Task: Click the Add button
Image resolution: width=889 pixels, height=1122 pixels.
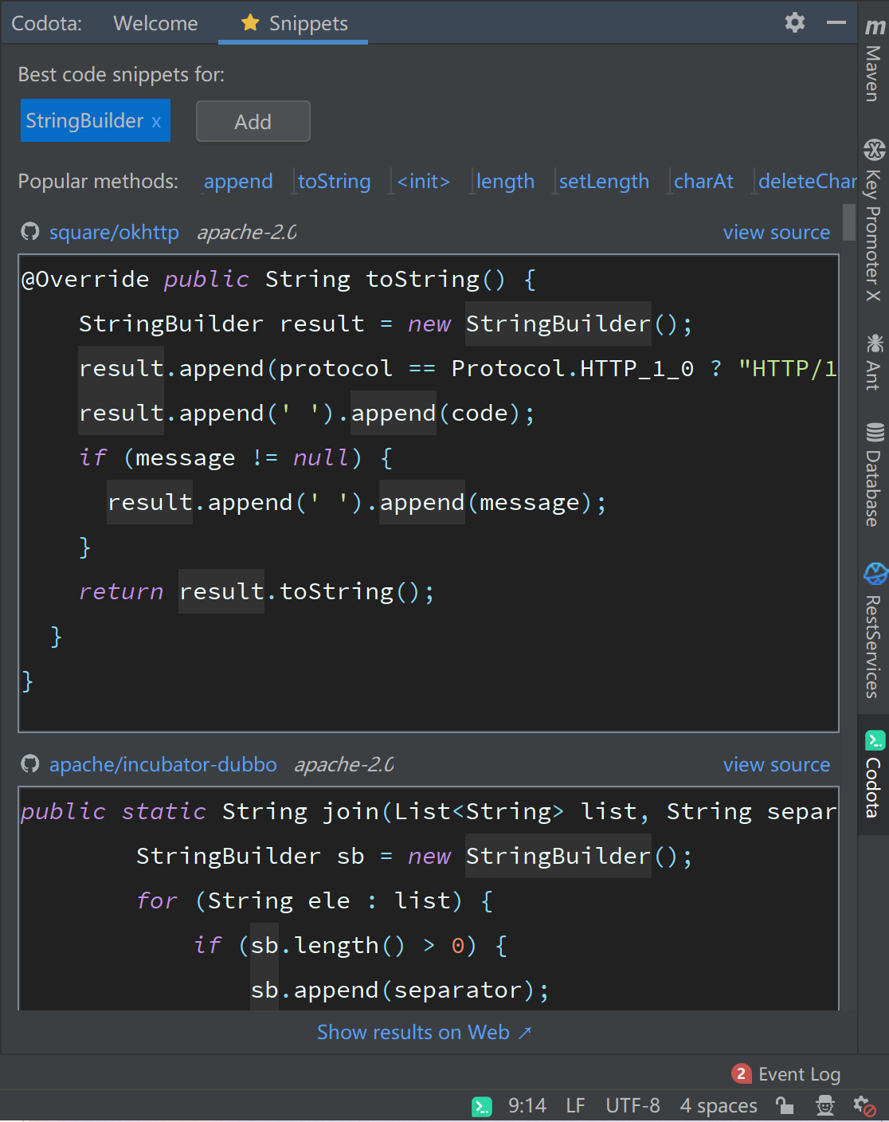Action: point(253,121)
